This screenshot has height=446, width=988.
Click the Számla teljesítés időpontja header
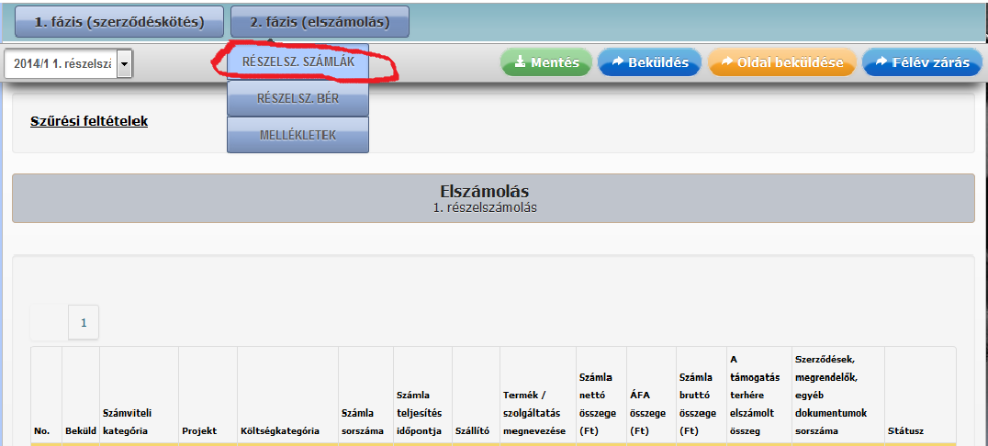click(x=422, y=396)
